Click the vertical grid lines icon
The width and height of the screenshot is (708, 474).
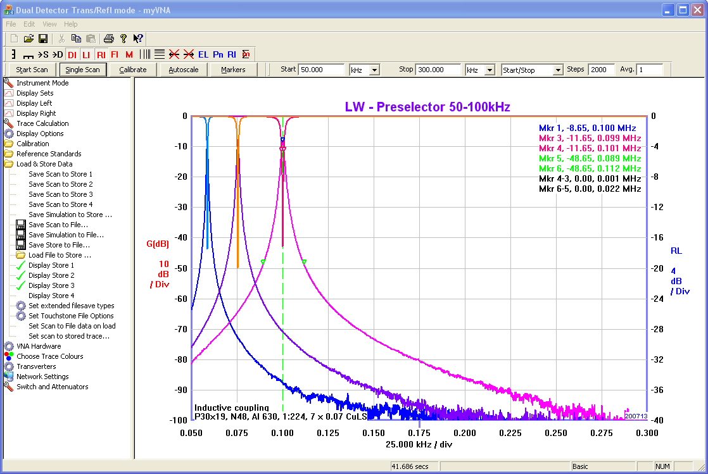pos(146,54)
